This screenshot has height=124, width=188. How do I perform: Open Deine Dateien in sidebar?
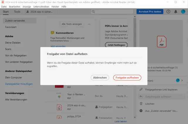[13, 43]
